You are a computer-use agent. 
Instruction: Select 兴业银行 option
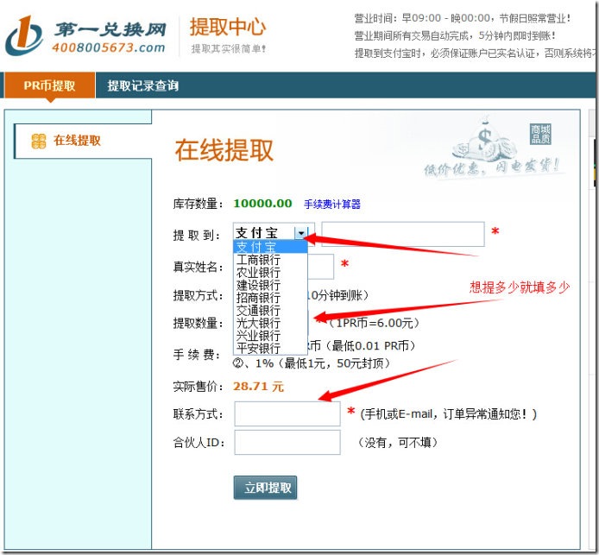click(x=258, y=335)
